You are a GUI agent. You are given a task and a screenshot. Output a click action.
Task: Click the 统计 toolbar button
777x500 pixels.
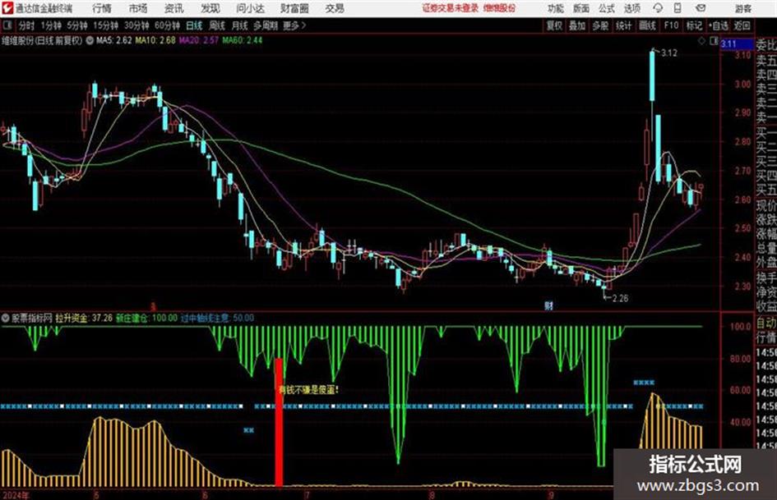623,25
